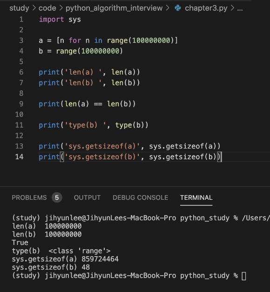Click the '==' operator on line 9

98,104
